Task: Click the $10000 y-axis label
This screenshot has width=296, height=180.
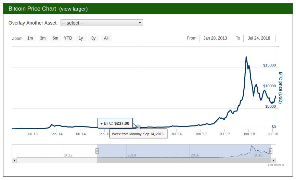Action: point(269,86)
